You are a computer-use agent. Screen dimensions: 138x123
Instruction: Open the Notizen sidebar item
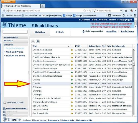pos(15,115)
